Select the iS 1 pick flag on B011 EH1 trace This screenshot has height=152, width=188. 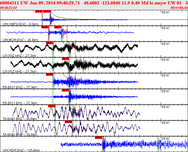pyautogui.click(x=66, y=90)
